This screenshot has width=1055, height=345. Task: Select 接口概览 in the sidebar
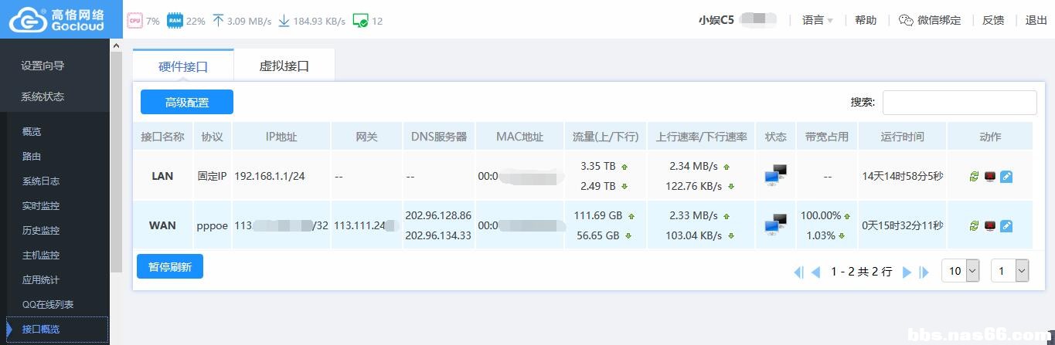pos(57,330)
